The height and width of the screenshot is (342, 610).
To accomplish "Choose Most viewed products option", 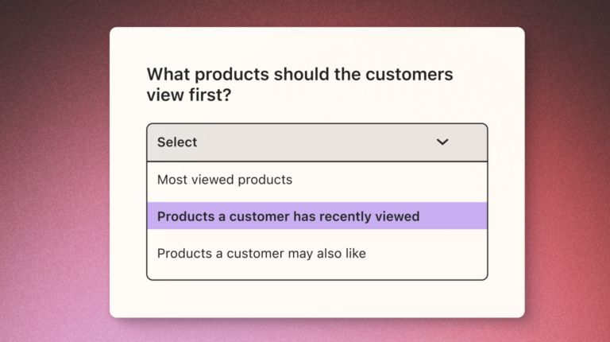I will [x=317, y=180].
